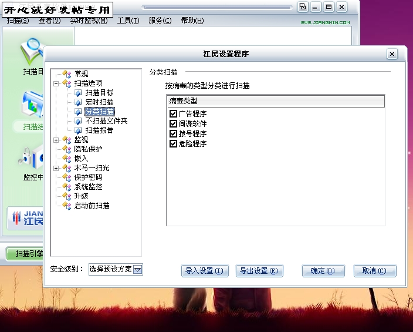The width and height of the screenshot is (413, 332).
Task: Select the 扫描目标 tree item
Action: point(99,93)
